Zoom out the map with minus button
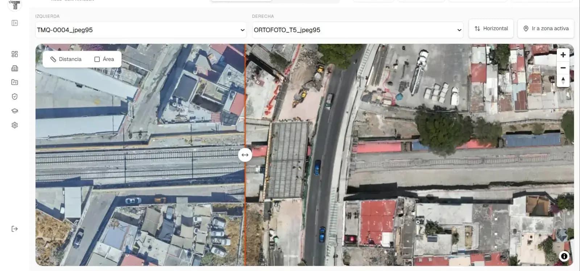The image size is (580, 271). coord(563,68)
